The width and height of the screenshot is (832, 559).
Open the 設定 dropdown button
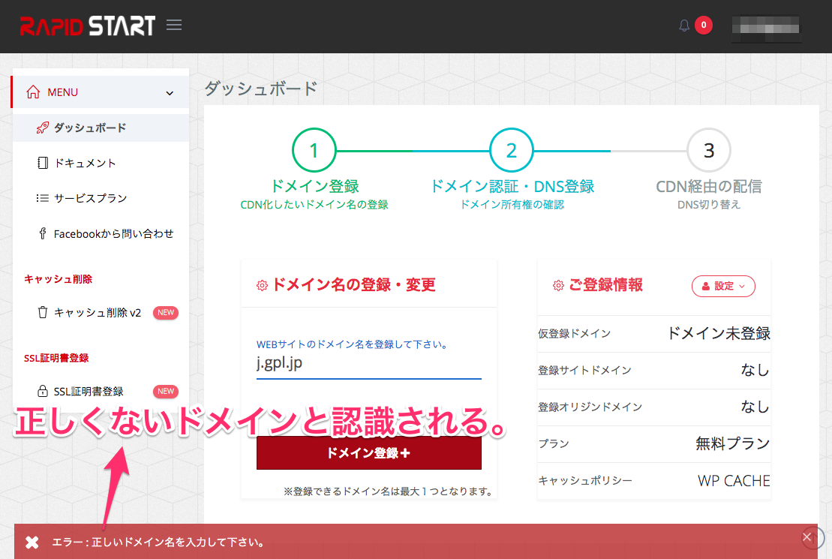(x=723, y=286)
